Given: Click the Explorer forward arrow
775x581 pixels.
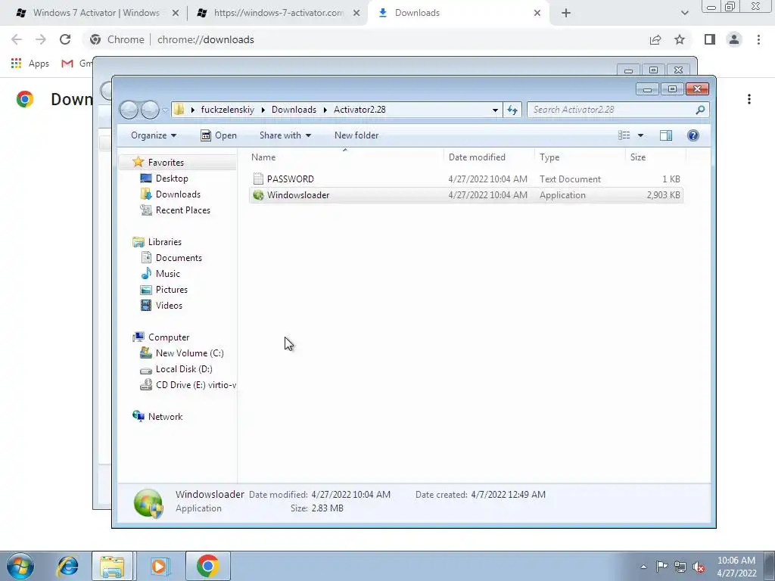Looking at the screenshot, I should point(150,110).
